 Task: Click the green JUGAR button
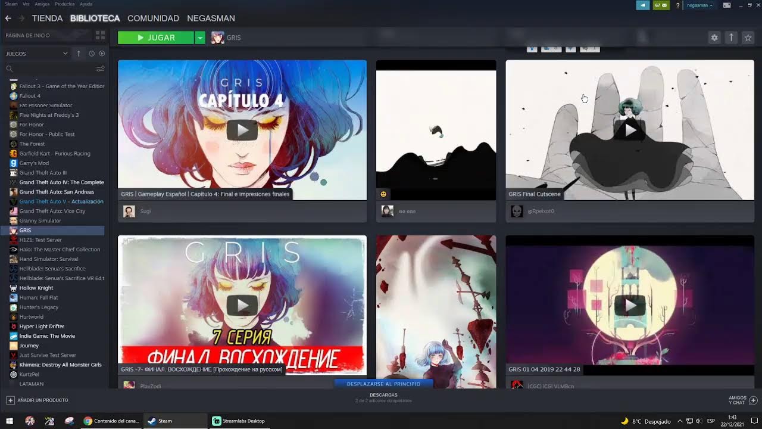pyautogui.click(x=156, y=38)
